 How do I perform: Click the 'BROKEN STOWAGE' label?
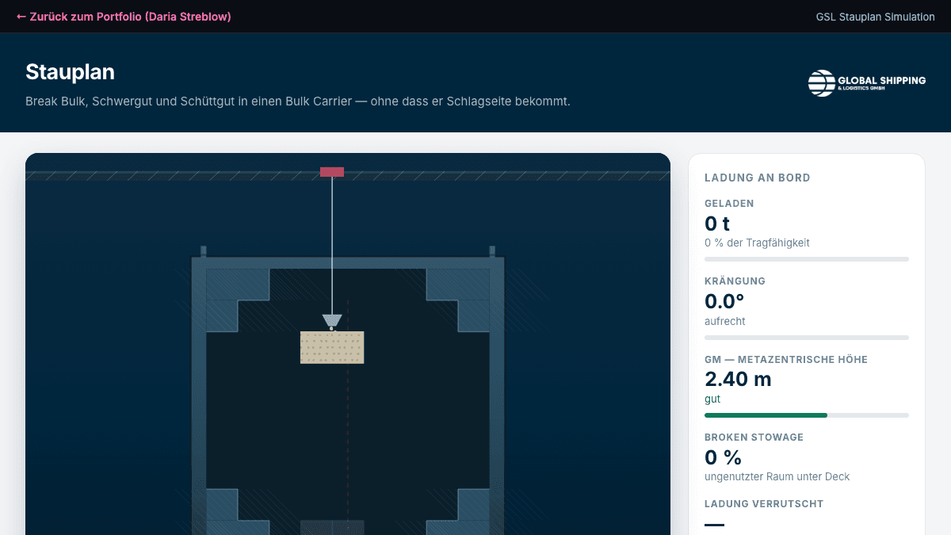point(754,438)
